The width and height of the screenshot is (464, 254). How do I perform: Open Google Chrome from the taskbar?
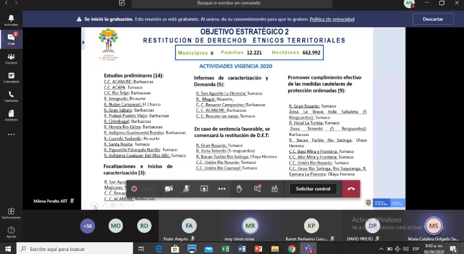(x=291, y=249)
